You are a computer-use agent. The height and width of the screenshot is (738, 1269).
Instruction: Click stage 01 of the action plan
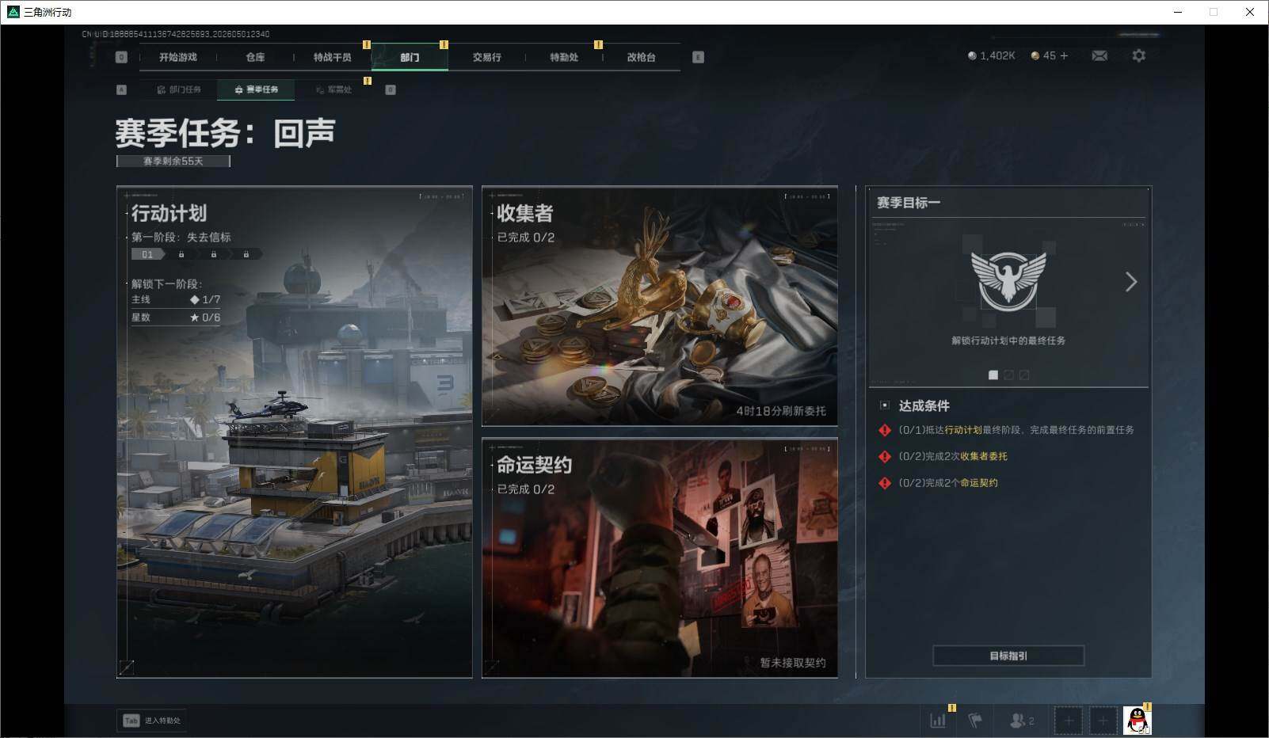148,254
